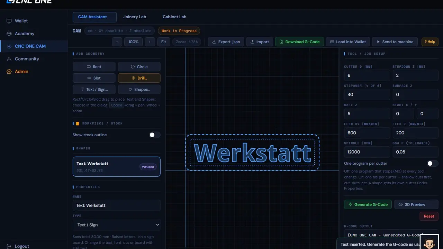Zoom in with the plus button

(x=150, y=42)
